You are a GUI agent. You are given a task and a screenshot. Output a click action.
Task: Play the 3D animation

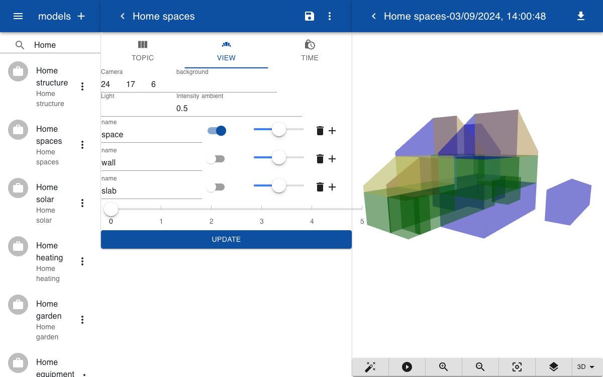407,367
